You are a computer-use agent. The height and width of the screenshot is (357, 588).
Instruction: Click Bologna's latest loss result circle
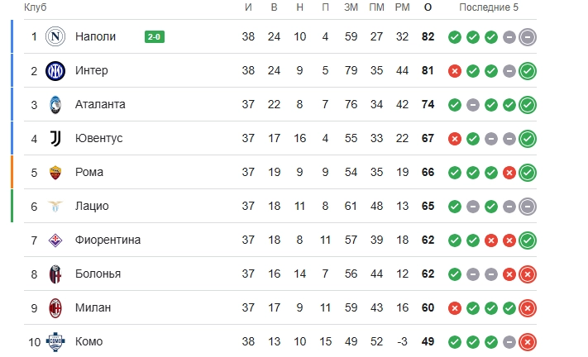(x=528, y=274)
